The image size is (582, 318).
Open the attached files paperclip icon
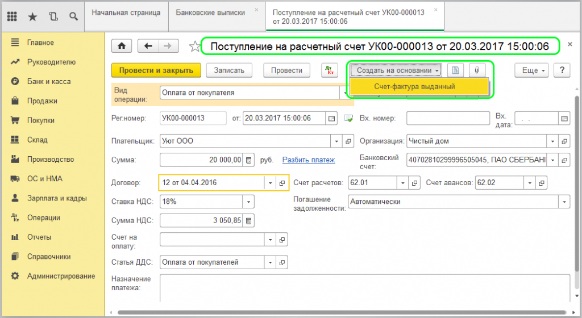(x=477, y=70)
